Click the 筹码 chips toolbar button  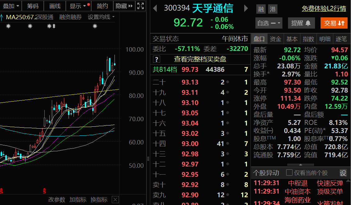33,6
